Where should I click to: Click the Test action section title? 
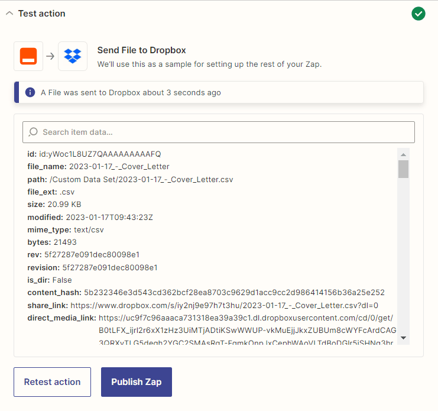click(41, 14)
